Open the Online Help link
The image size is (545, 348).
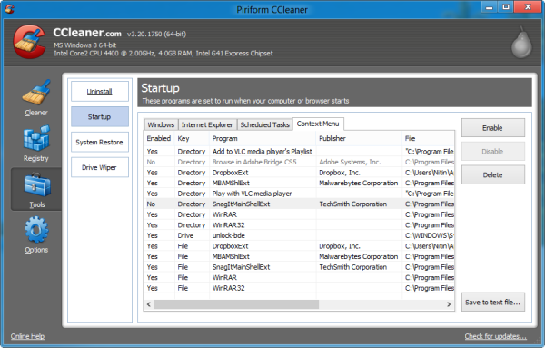click(x=27, y=336)
